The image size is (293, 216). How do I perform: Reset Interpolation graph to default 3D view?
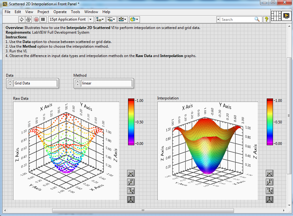click(x=270, y=199)
